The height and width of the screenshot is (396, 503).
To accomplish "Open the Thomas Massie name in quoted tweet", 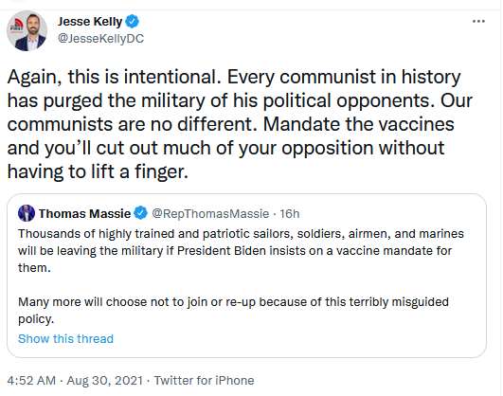I will click(84, 214).
